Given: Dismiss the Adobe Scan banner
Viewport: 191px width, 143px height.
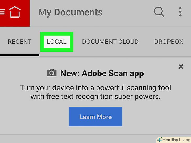Looking at the screenshot, I should [181, 67].
